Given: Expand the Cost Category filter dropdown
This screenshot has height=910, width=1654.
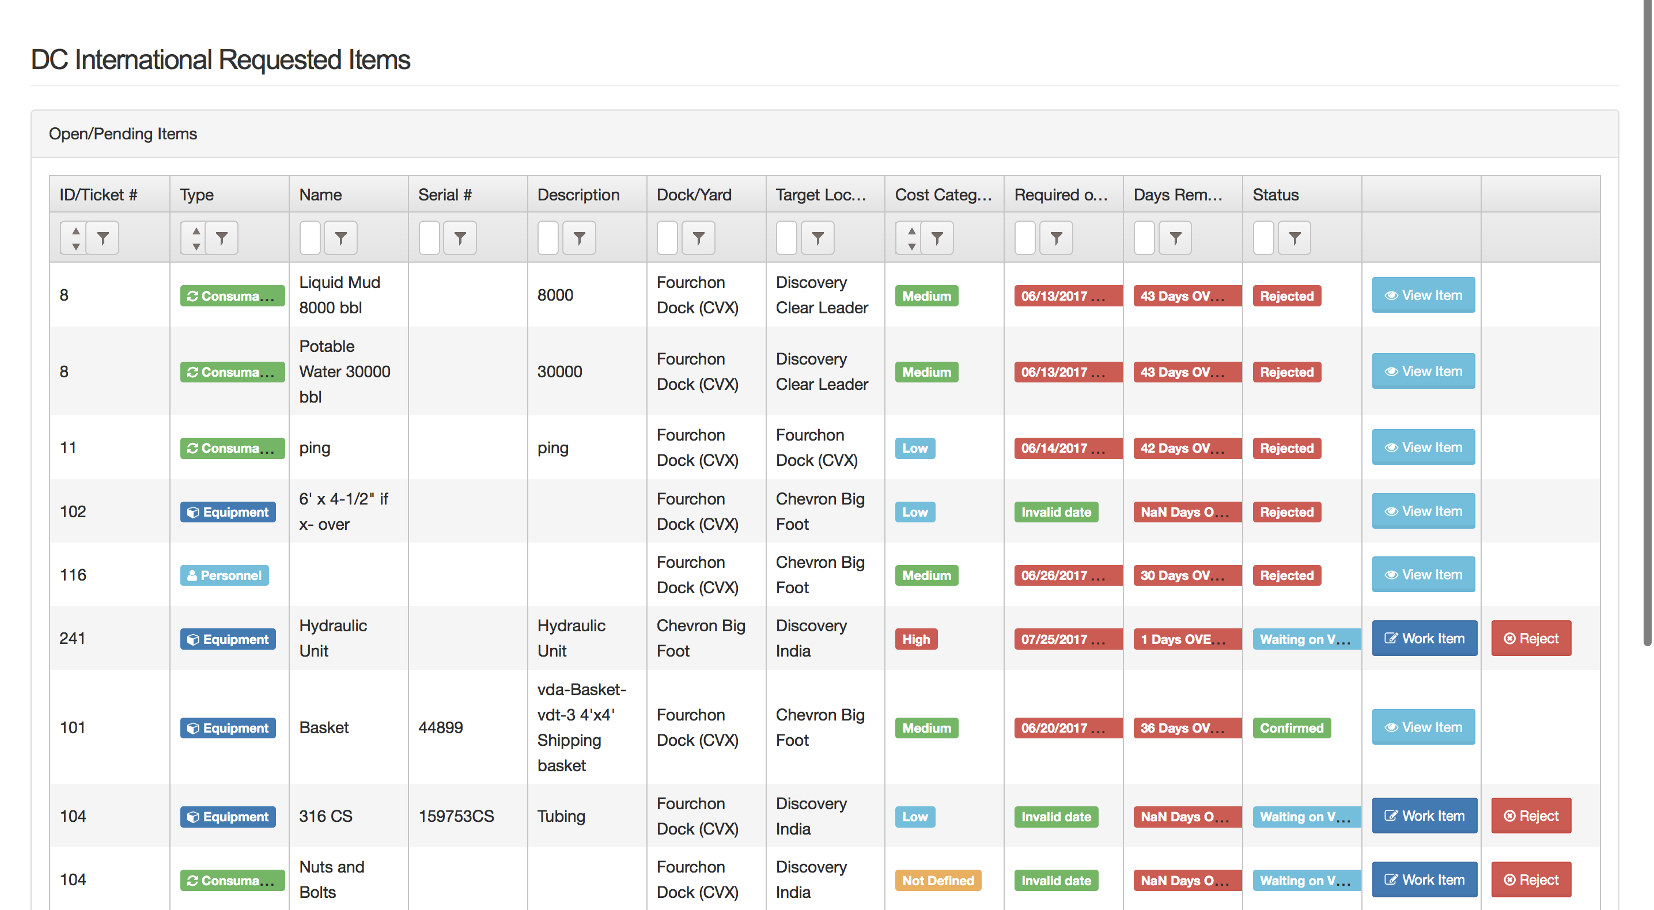Looking at the screenshot, I should 938,238.
